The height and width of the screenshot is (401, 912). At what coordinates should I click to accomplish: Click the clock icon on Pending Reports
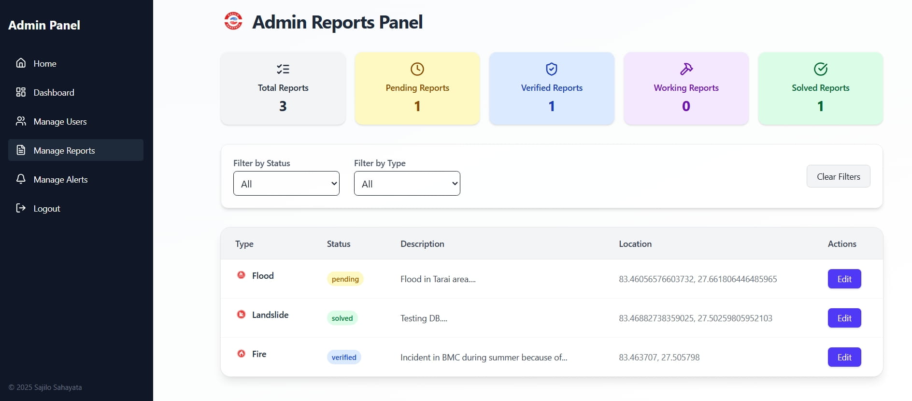tap(417, 69)
